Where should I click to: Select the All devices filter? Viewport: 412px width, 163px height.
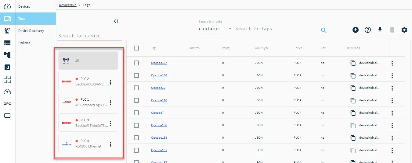pos(88,61)
